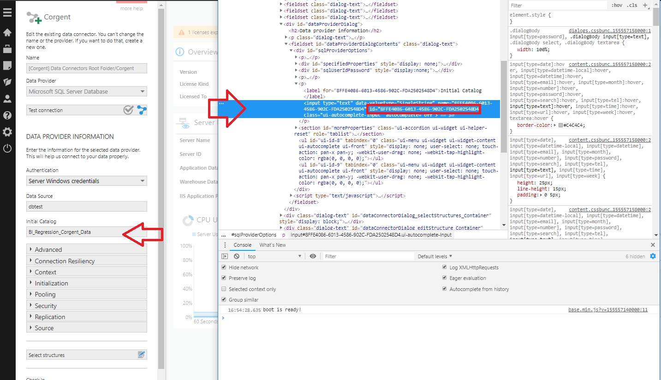Open console settings blue gear icon

click(653, 256)
